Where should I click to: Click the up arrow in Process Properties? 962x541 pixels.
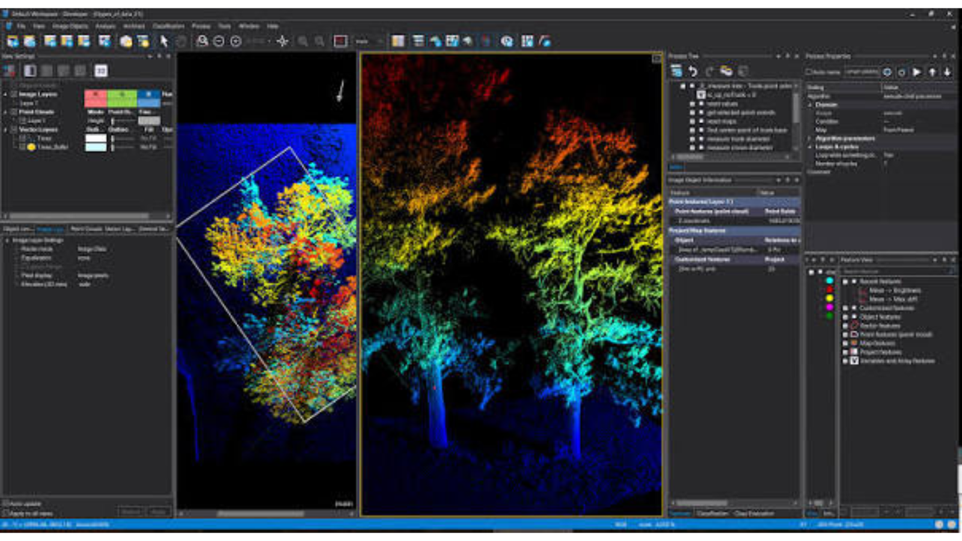tap(932, 72)
